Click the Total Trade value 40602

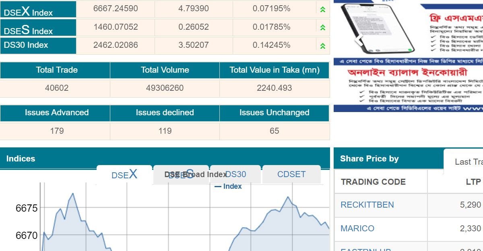[57, 88]
